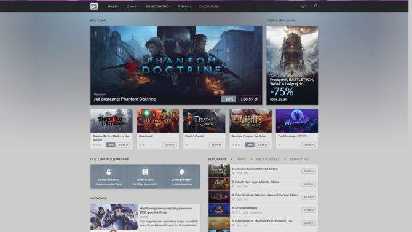Click the Shadow Tactics -50% discount badge
Image resolution: width=412 pixels, height=232 pixels.
coord(110,145)
